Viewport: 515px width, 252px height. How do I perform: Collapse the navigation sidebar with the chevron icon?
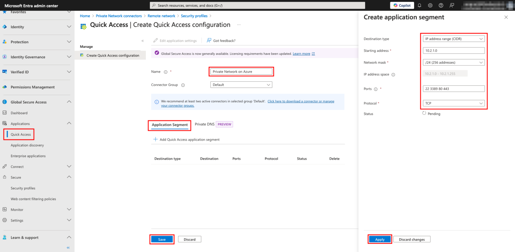click(68, 247)
